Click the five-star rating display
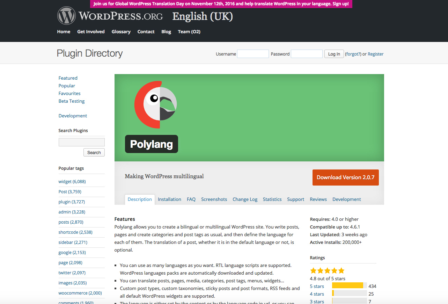Screen dimensions: 448x304 (x=327, y=270)
